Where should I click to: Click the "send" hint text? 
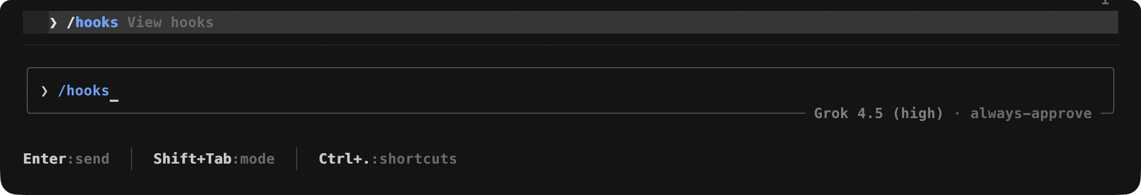coord(92,159)
